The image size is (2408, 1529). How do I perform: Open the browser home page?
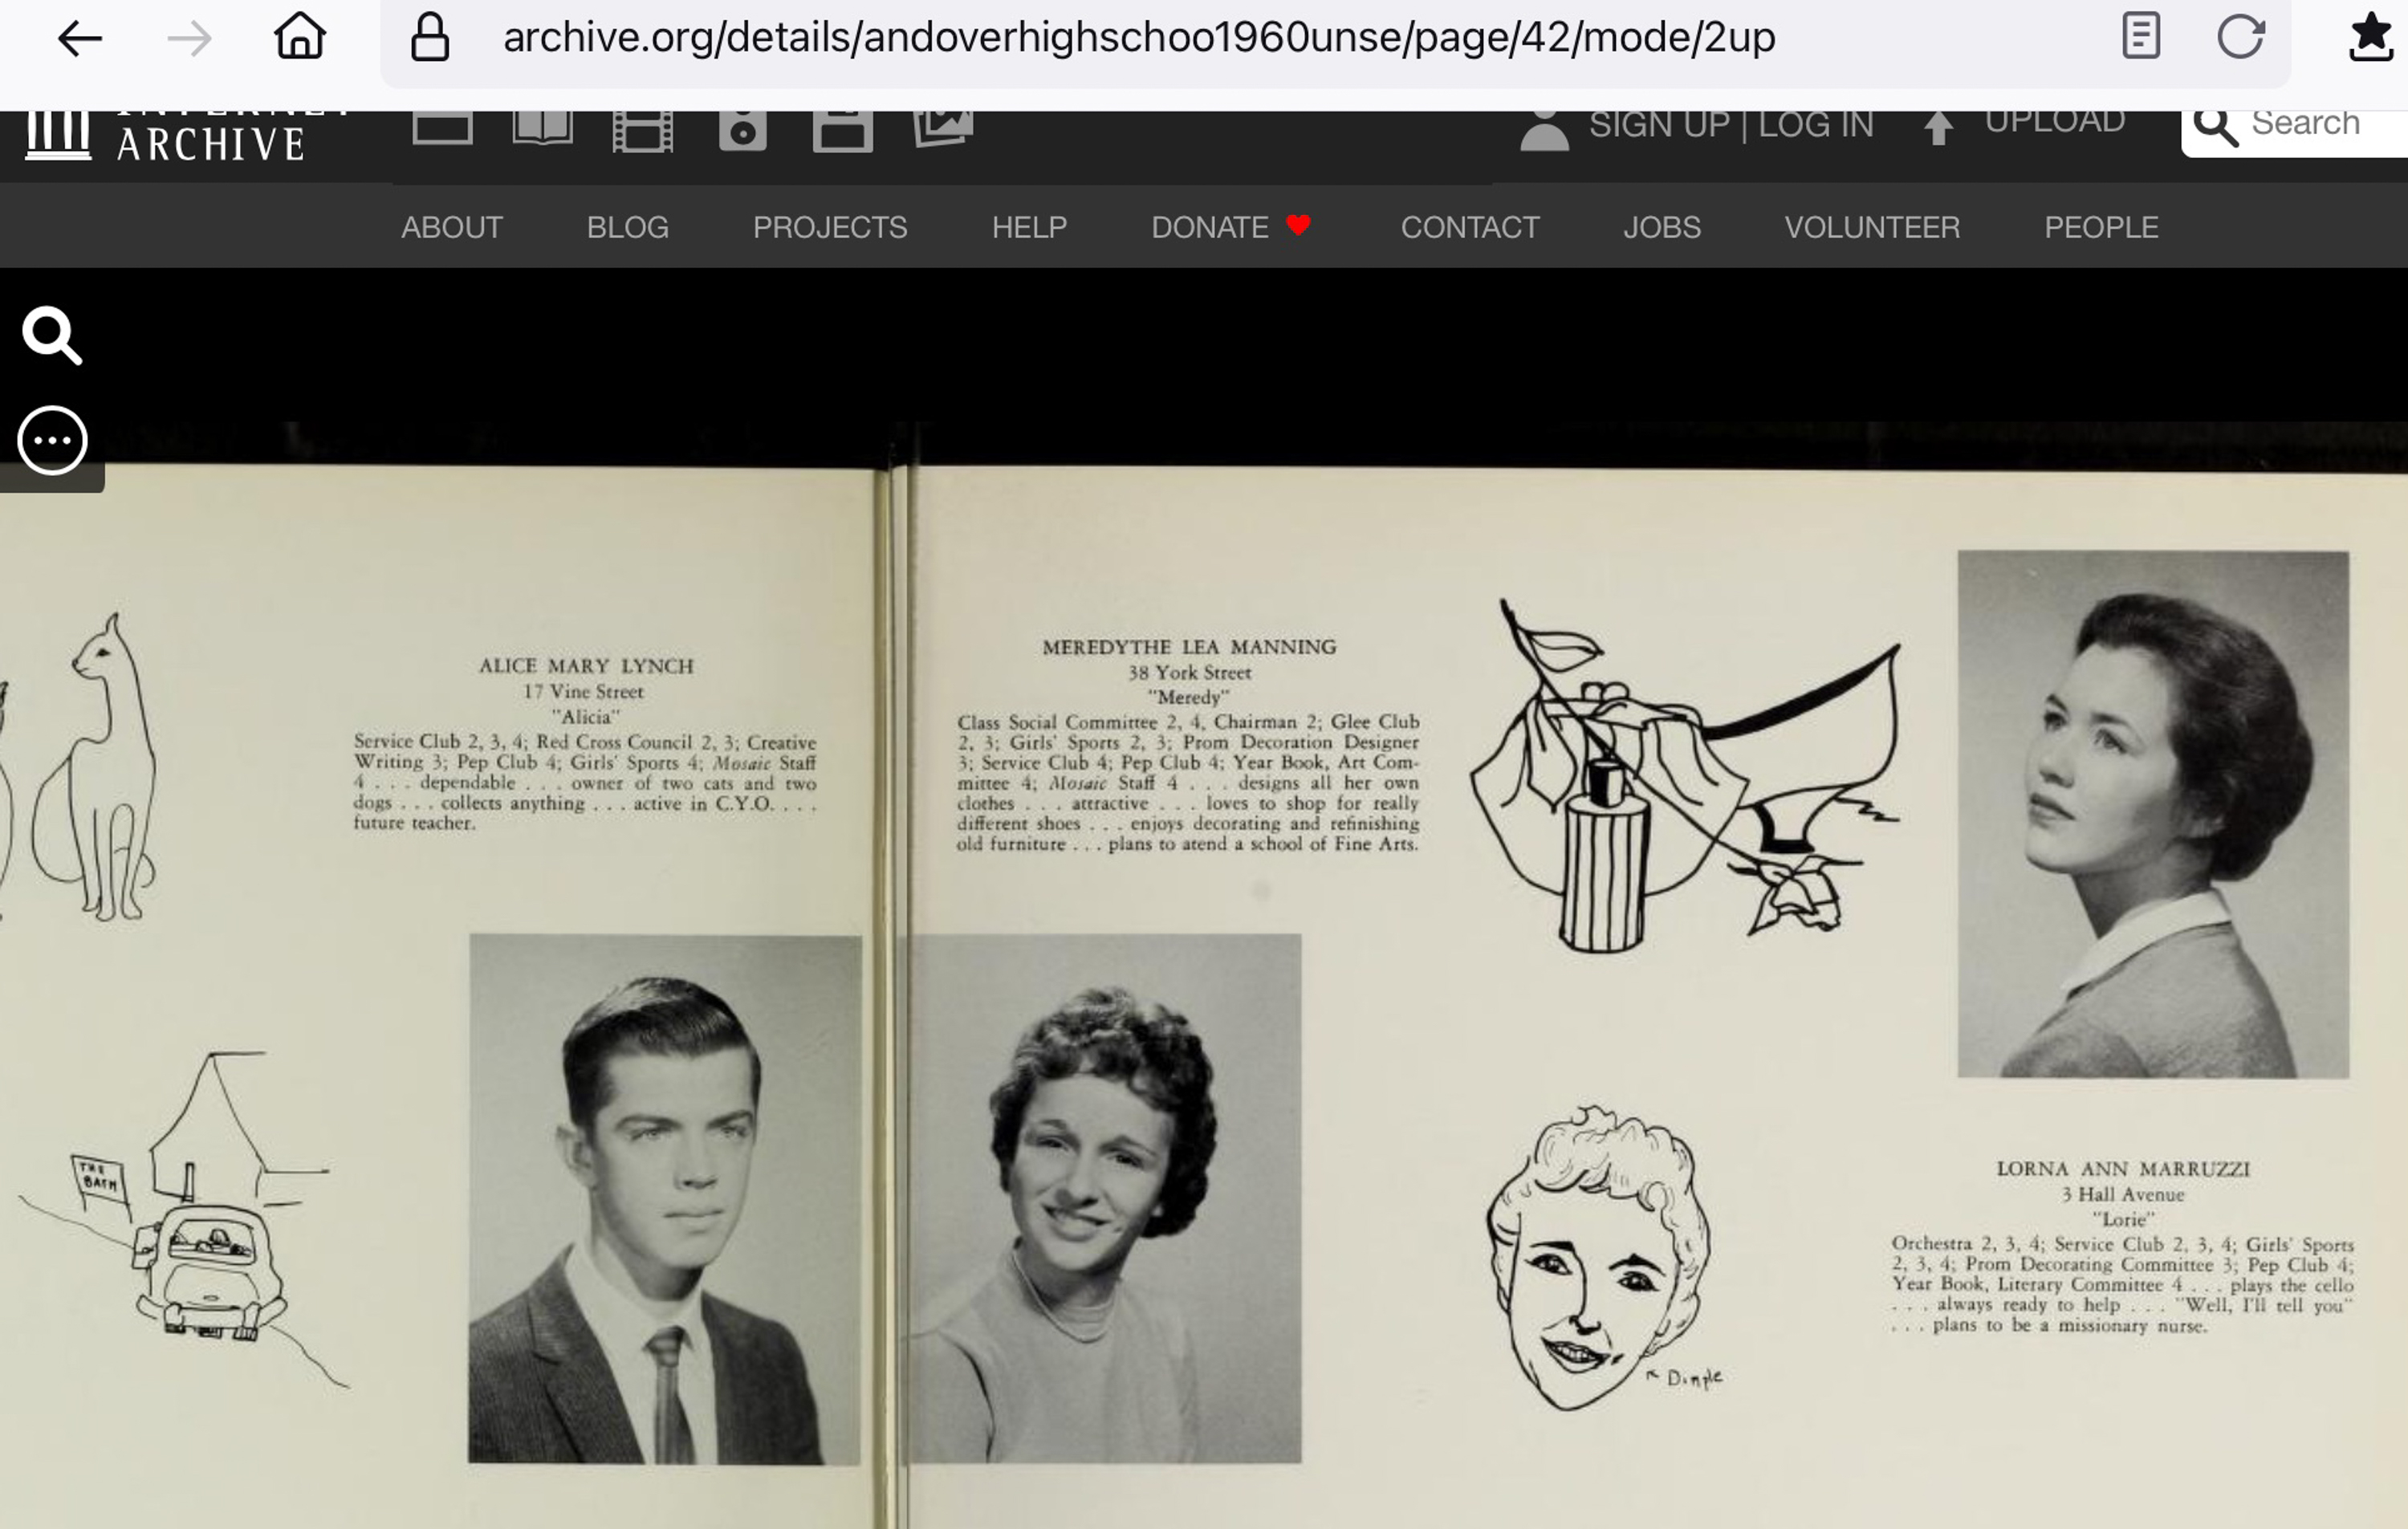point(300,36)
